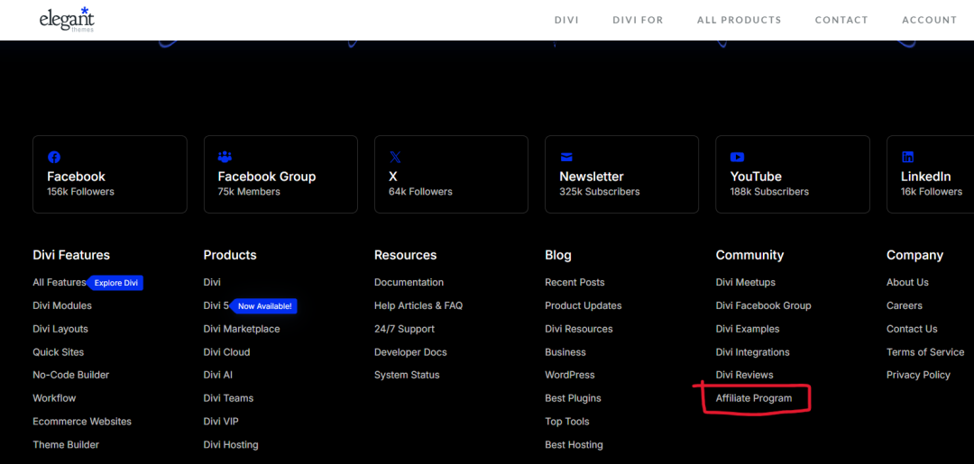Open the Divi Reviews link

click(744, 375)
